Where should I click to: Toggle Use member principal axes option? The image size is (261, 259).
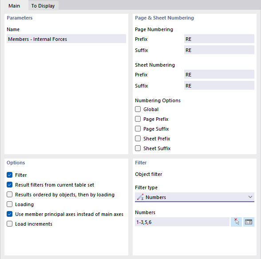click(x=10, y=214)
